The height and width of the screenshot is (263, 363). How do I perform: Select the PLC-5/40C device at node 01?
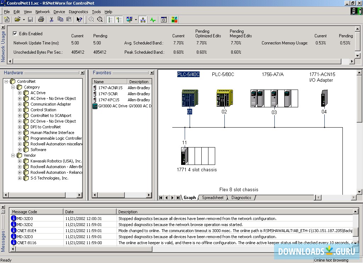click(x=189, y=98)
